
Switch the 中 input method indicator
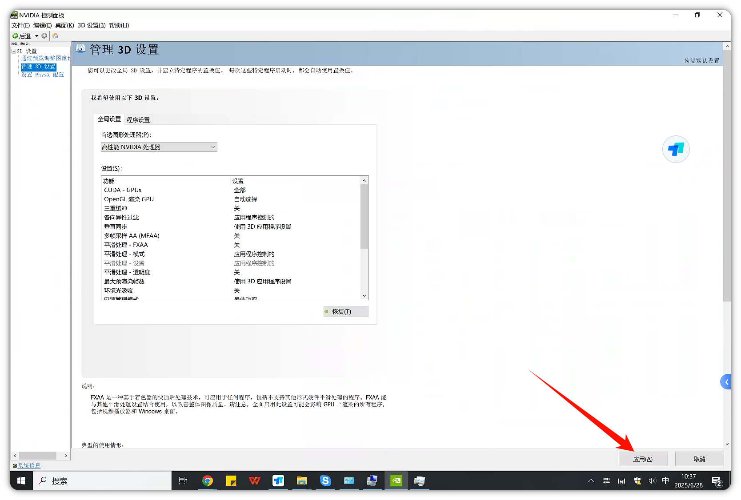(665, 481)
